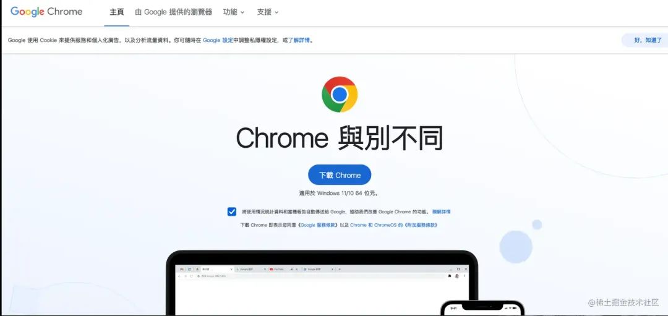
Task: Open the 了解詳情 link in cookie banner
Action: point(299,40)
